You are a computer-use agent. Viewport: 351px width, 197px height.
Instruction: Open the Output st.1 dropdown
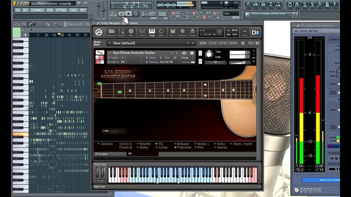click(125, 58)
